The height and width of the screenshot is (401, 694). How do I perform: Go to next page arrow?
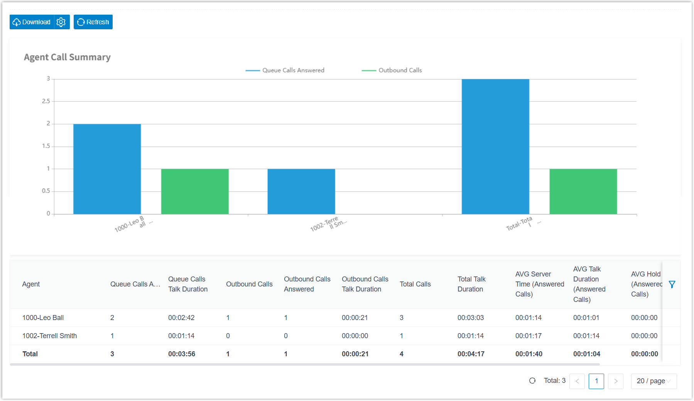pos(616,381)
